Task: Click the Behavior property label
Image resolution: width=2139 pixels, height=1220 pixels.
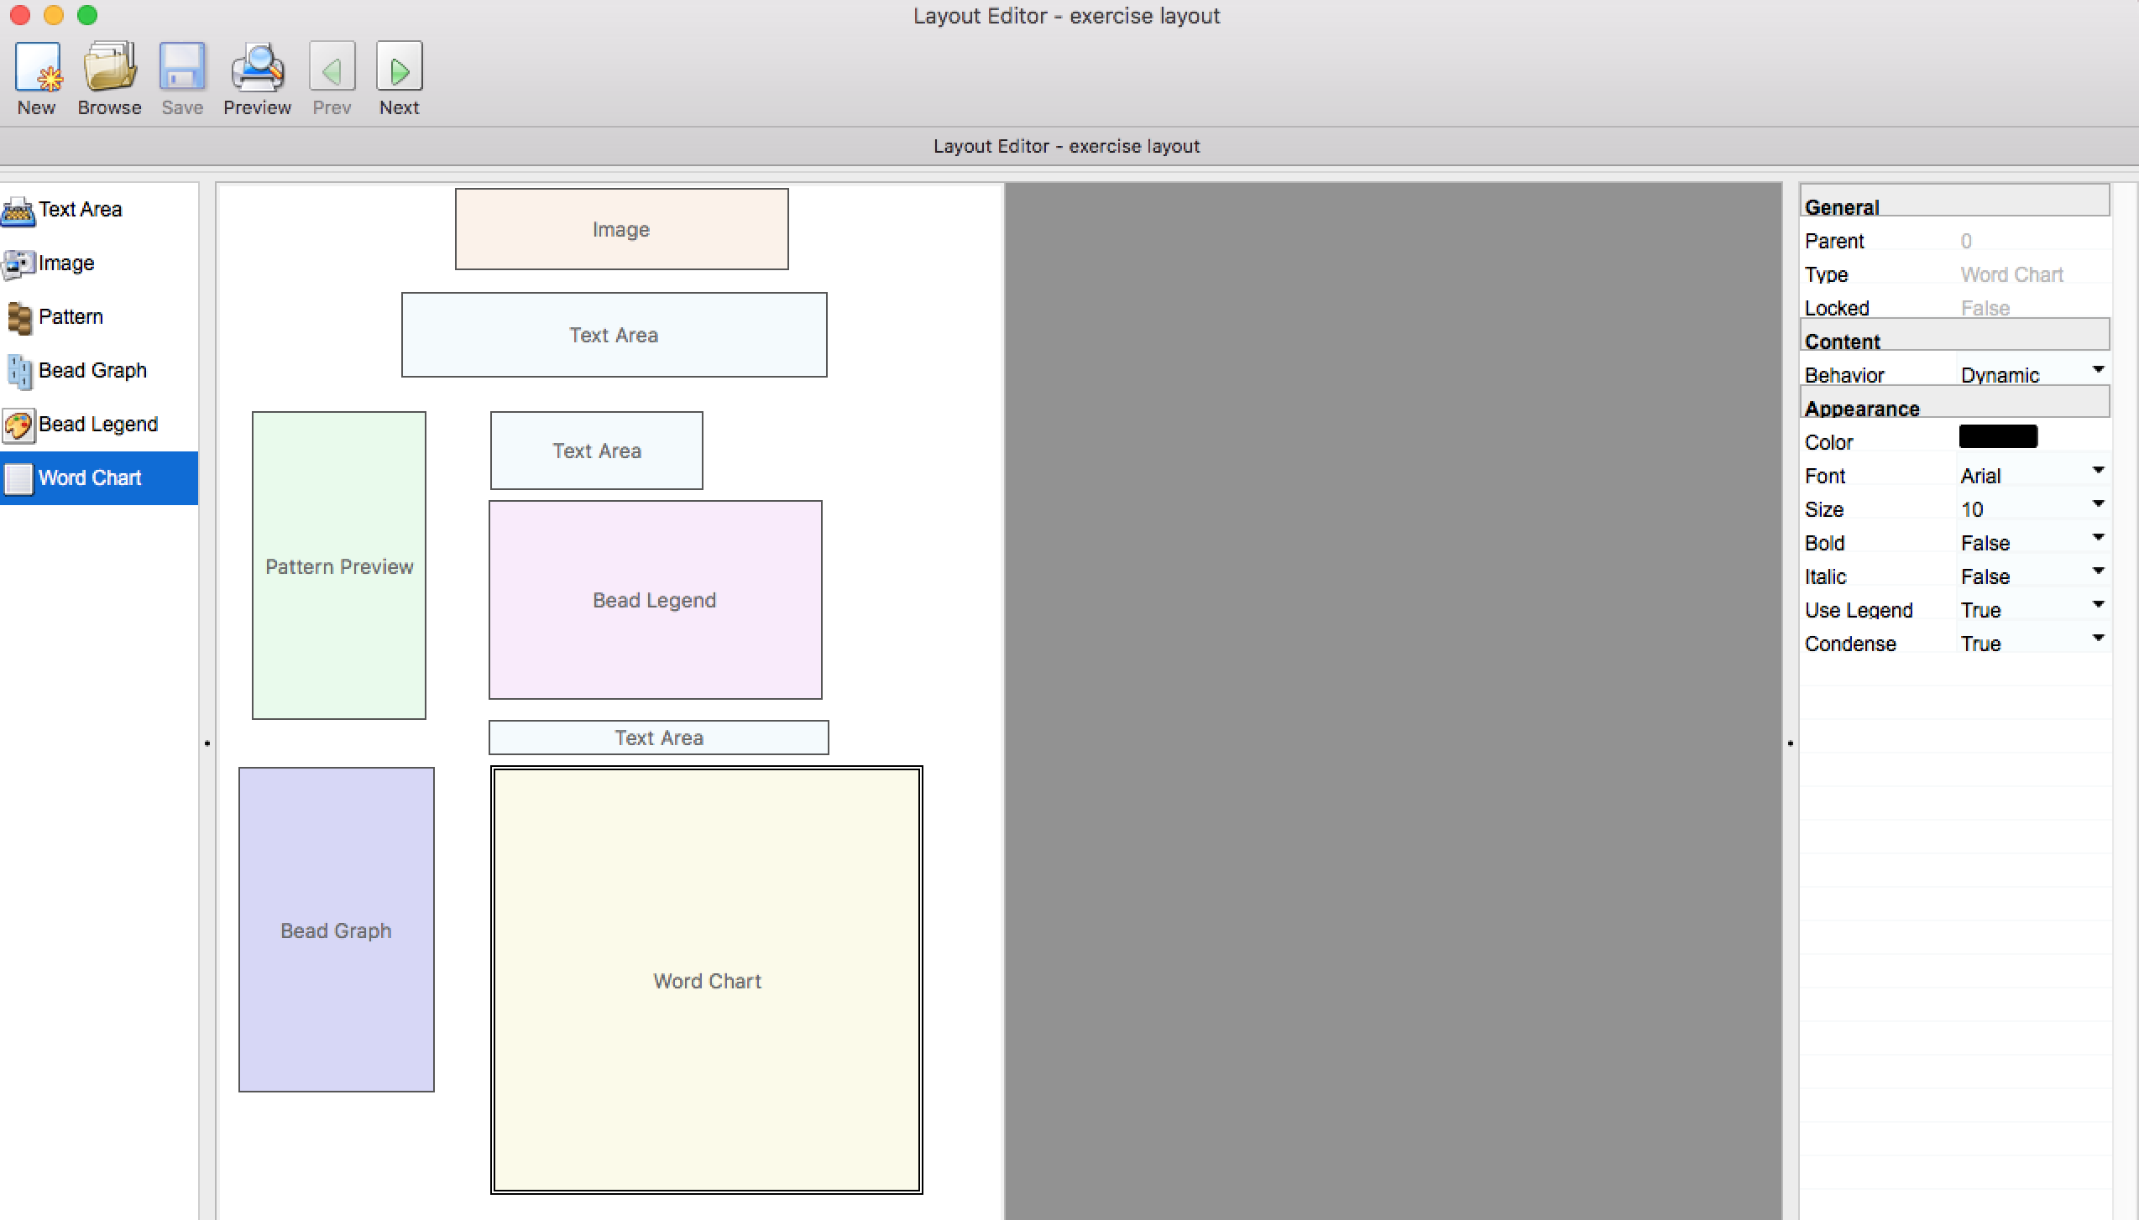Action: (x=1844, y=375)
